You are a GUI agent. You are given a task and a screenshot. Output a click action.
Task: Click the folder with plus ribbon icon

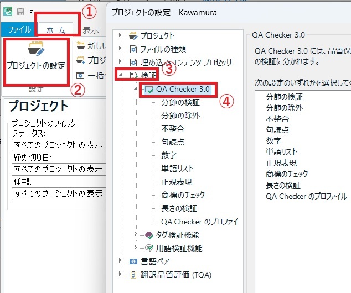81,60
